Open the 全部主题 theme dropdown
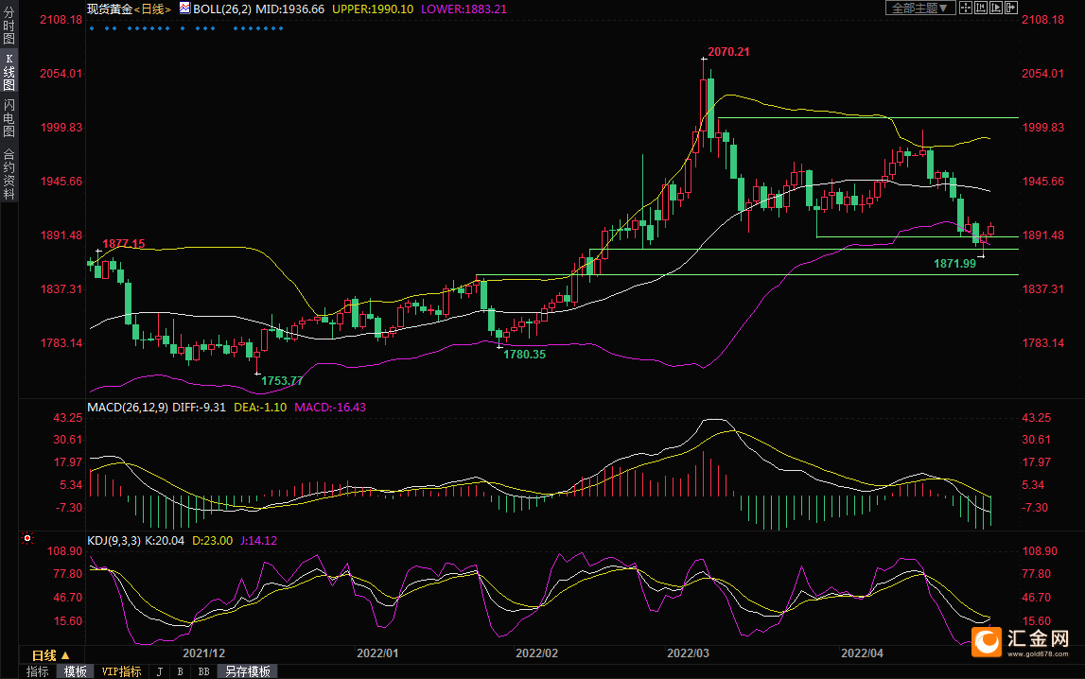Screen dimensions: 1085x679 (919, 8)
